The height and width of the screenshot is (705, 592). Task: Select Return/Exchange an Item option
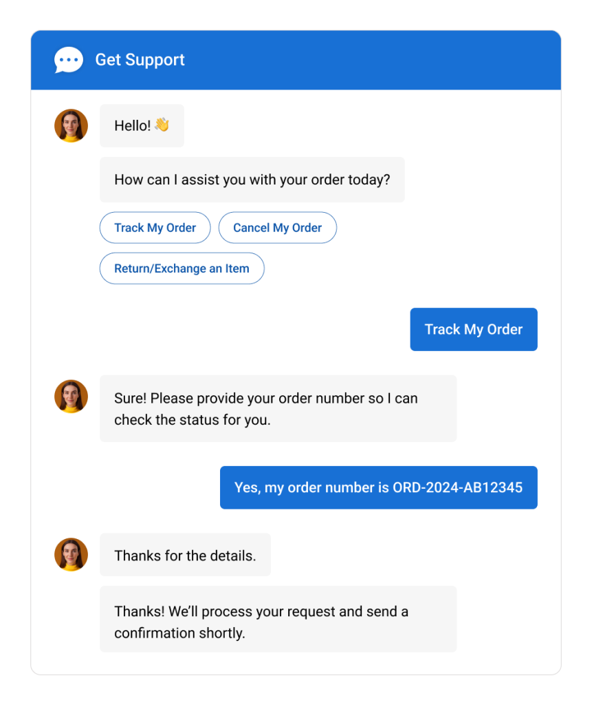pyautogui.click(x=182, y=269)
